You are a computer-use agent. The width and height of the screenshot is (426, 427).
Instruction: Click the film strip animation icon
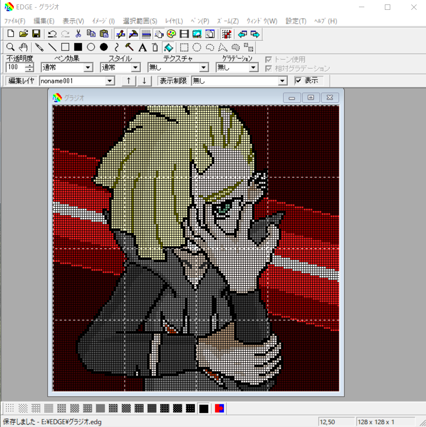pos(184,34)
